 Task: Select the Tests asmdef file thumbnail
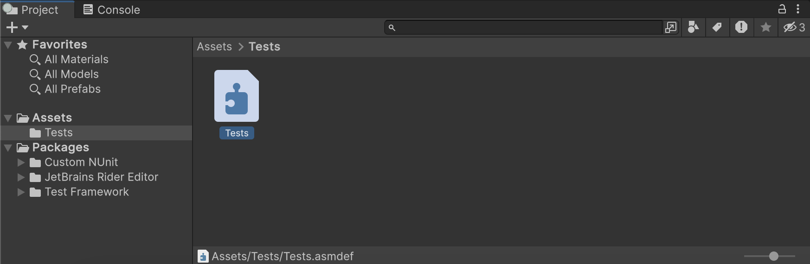pos(237,96)
